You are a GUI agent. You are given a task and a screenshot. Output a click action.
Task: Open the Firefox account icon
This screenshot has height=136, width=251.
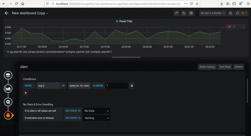coord(241,3)
